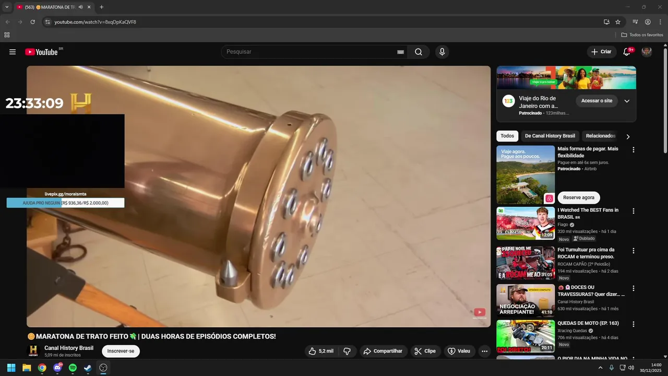Open NEGOCIAÇÃO ARREPIANTE video thumbnail
The height and width of the screenshot is (376, 668).
526,301
